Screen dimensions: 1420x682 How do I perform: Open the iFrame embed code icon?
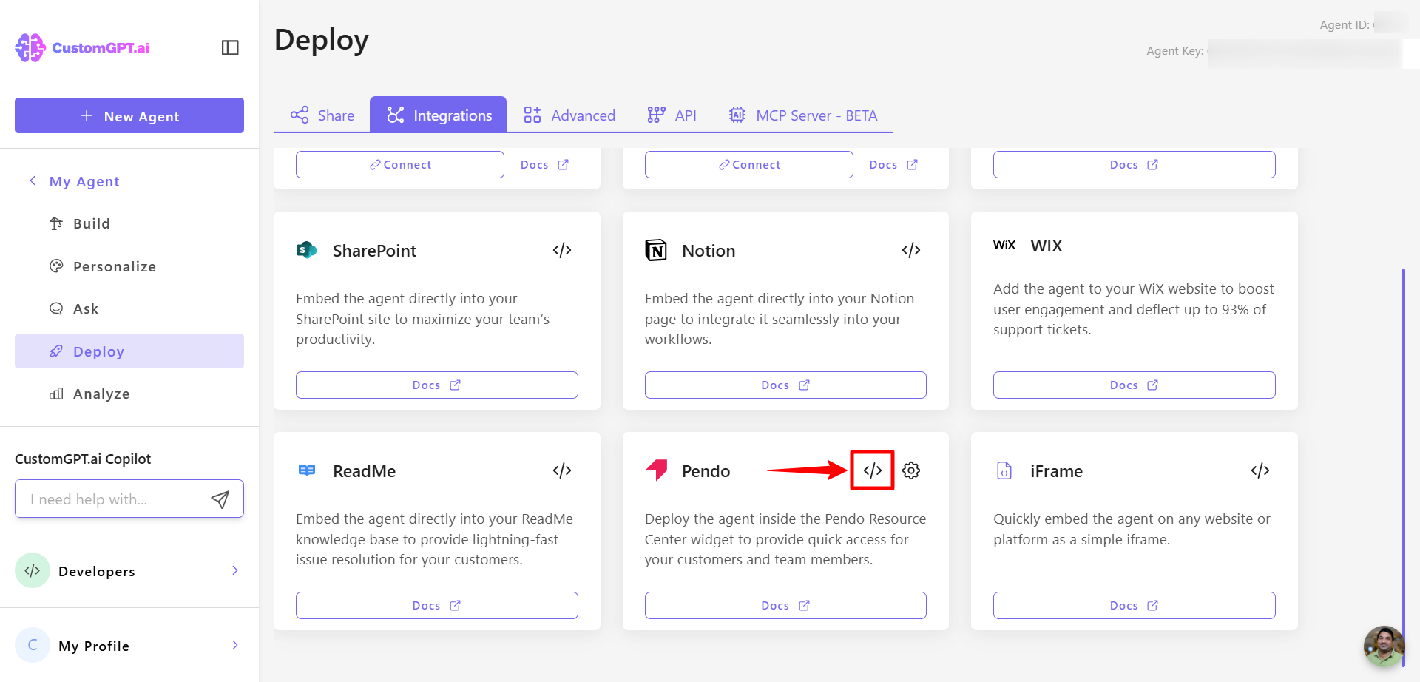click(1260, 470)
